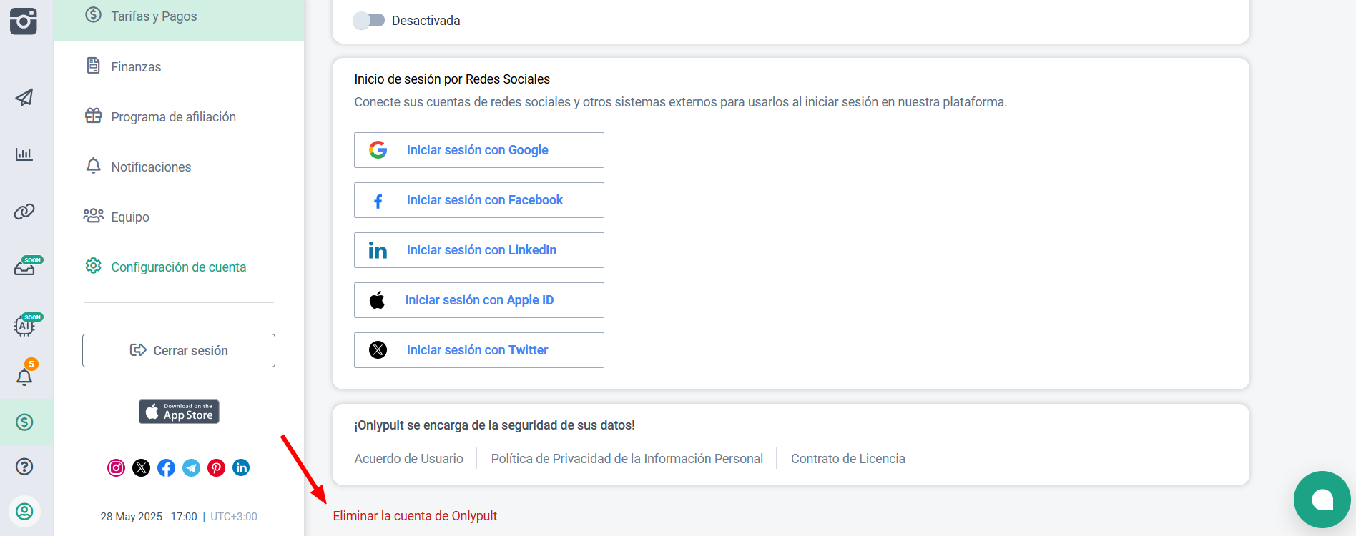Click the paper plane posting icon
The image size is (1356, 536).
click(24, 97)
